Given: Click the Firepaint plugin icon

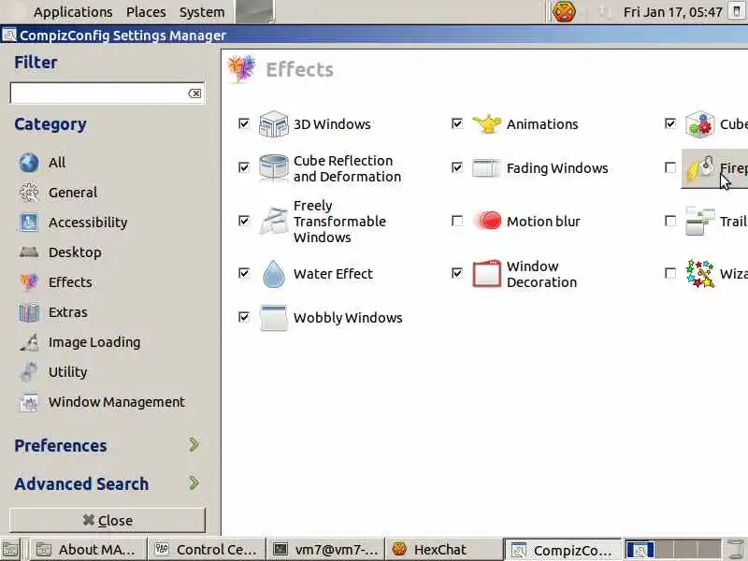Looking at the screenshot, I should click(699, 168).
